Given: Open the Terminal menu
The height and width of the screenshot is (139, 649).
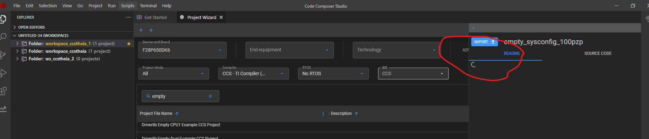Looking at the screenshot, I should click(148, 6).
